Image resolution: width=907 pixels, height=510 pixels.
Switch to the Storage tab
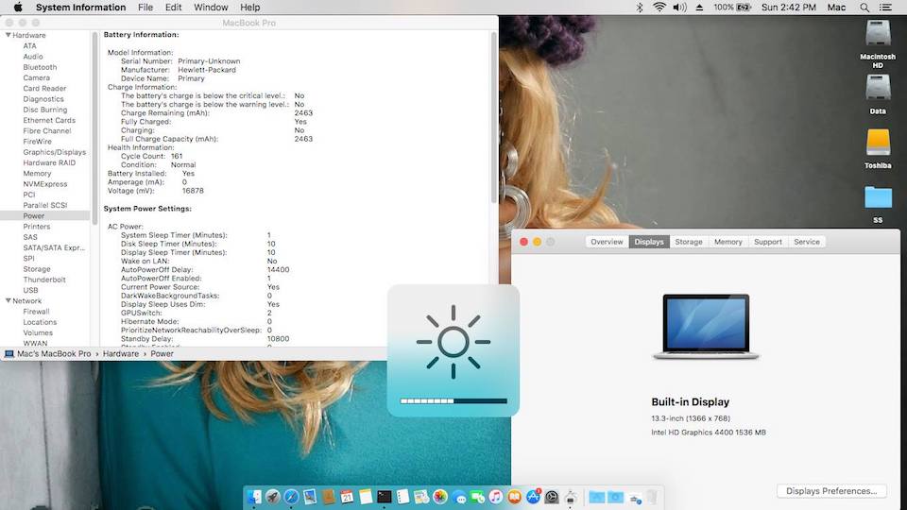tap(689, 242)
